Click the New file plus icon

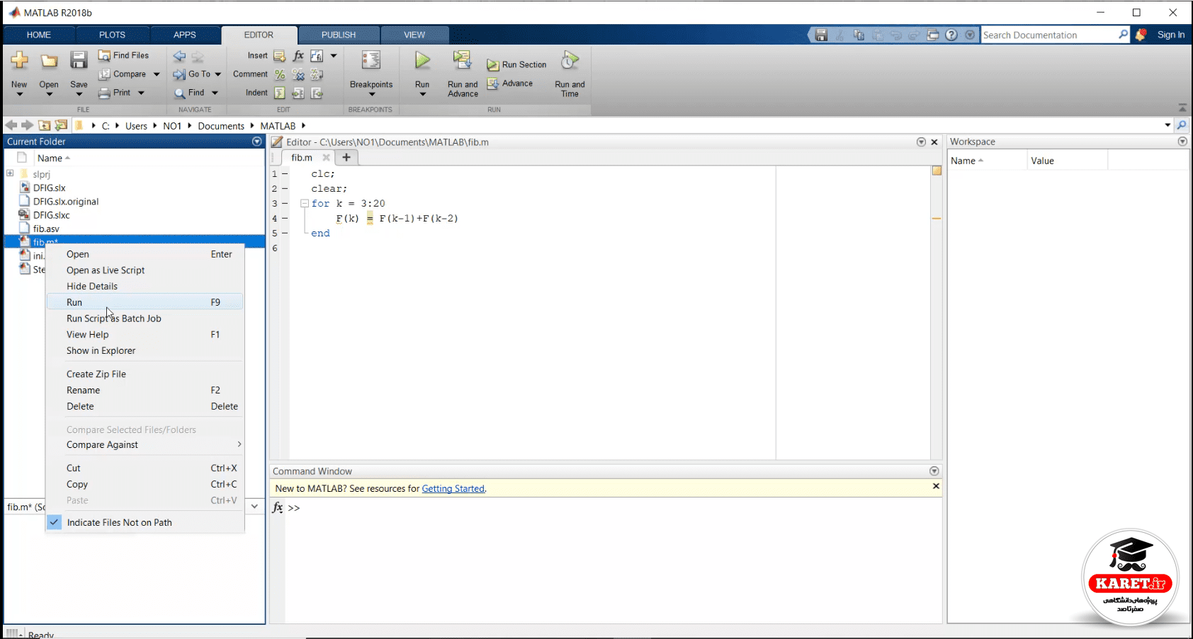(x=19, y=61)
